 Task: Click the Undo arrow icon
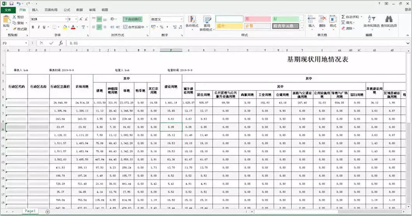(18, 3)
